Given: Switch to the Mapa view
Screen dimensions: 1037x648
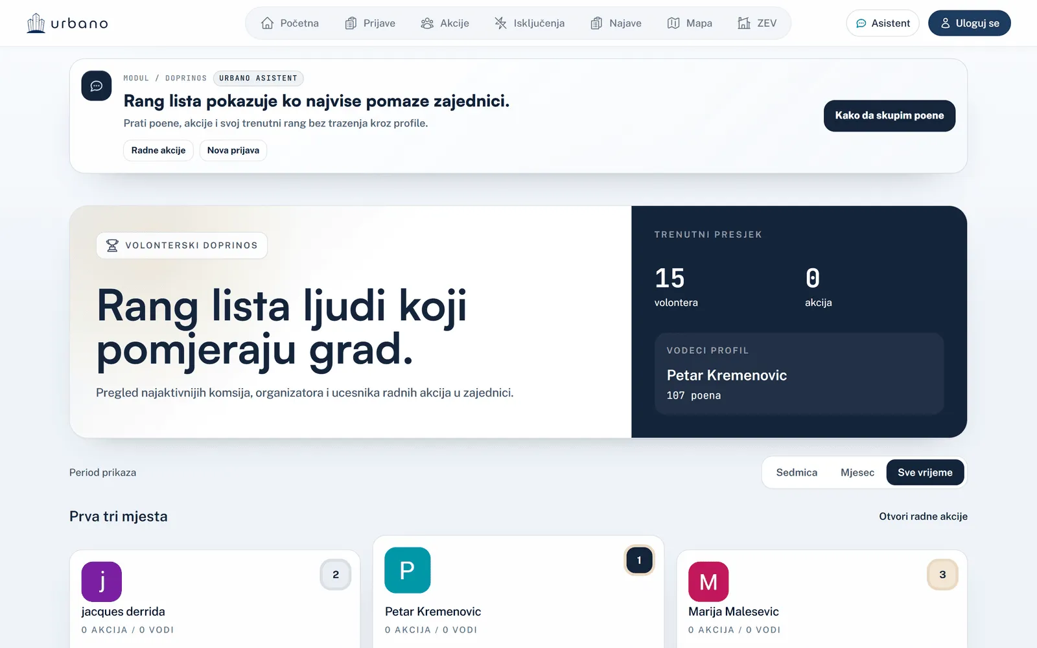Looking at the screenshot, I should (690, 23).
